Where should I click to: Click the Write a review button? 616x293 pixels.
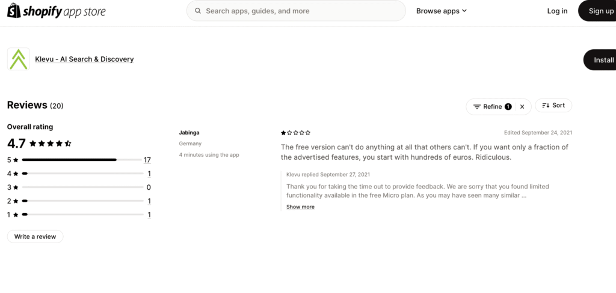(35, 237)
